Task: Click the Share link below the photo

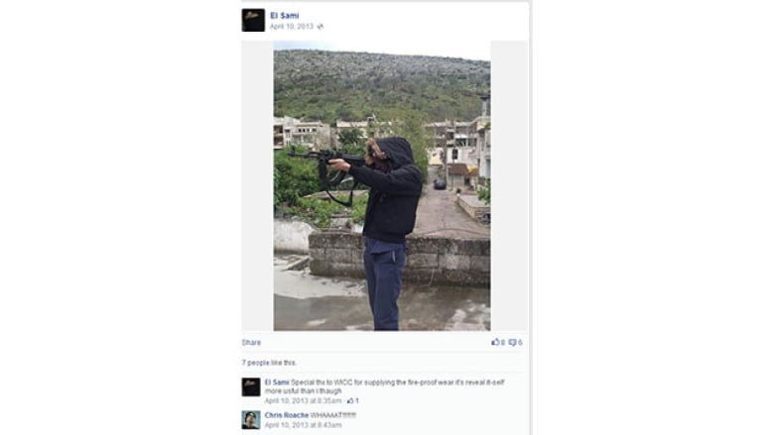Action: click(251, 343)
